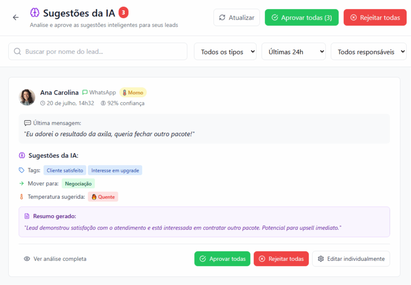Click Ana Carolina's profile photo

[27, 97]
